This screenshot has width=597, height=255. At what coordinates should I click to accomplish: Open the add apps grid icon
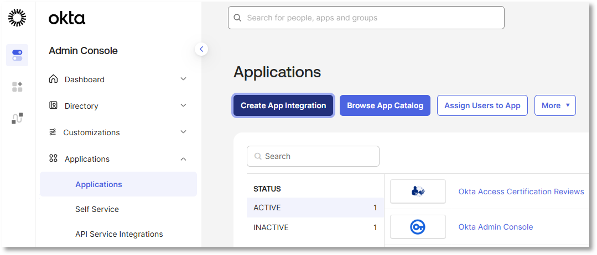[17, 87]
